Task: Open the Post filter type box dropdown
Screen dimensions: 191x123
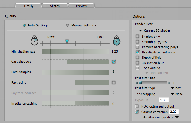Action: (x=176, y=88)
